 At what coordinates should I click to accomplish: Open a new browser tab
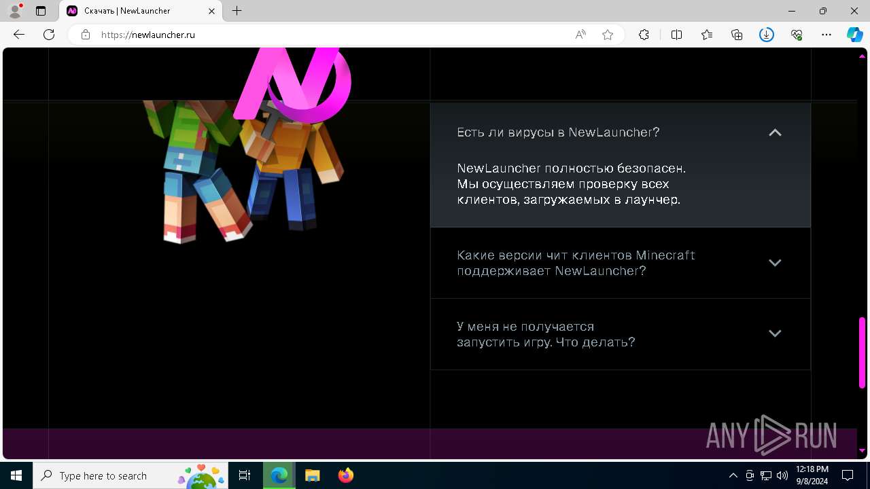[x=237, y=11]
